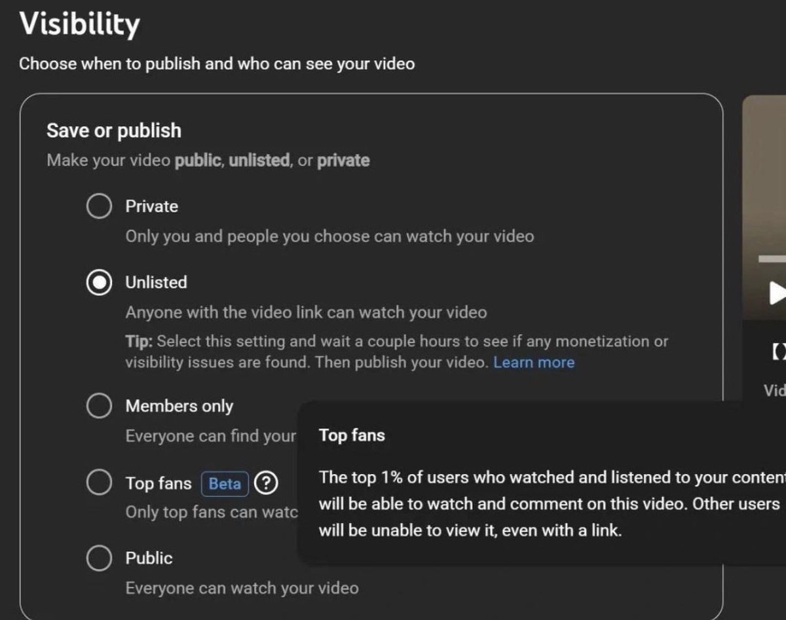Click the video preview progress bar
This screenshot has width=786, height=620.
coord(772,259)
